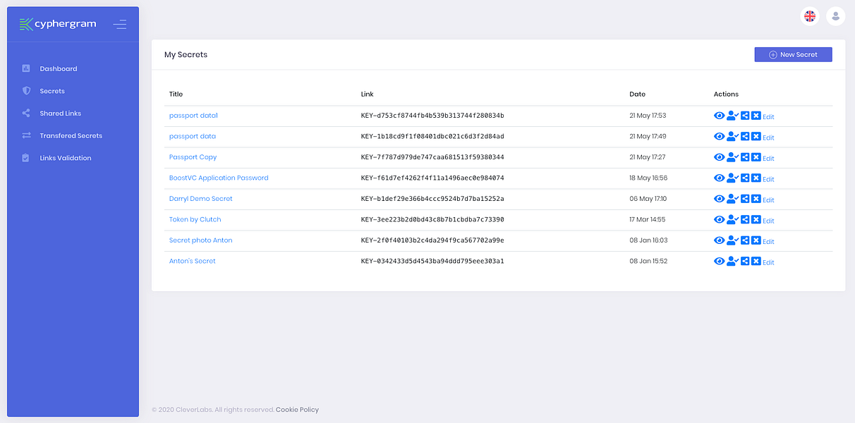Click Edit in Token by Clutch row

[x=768, y=221]
